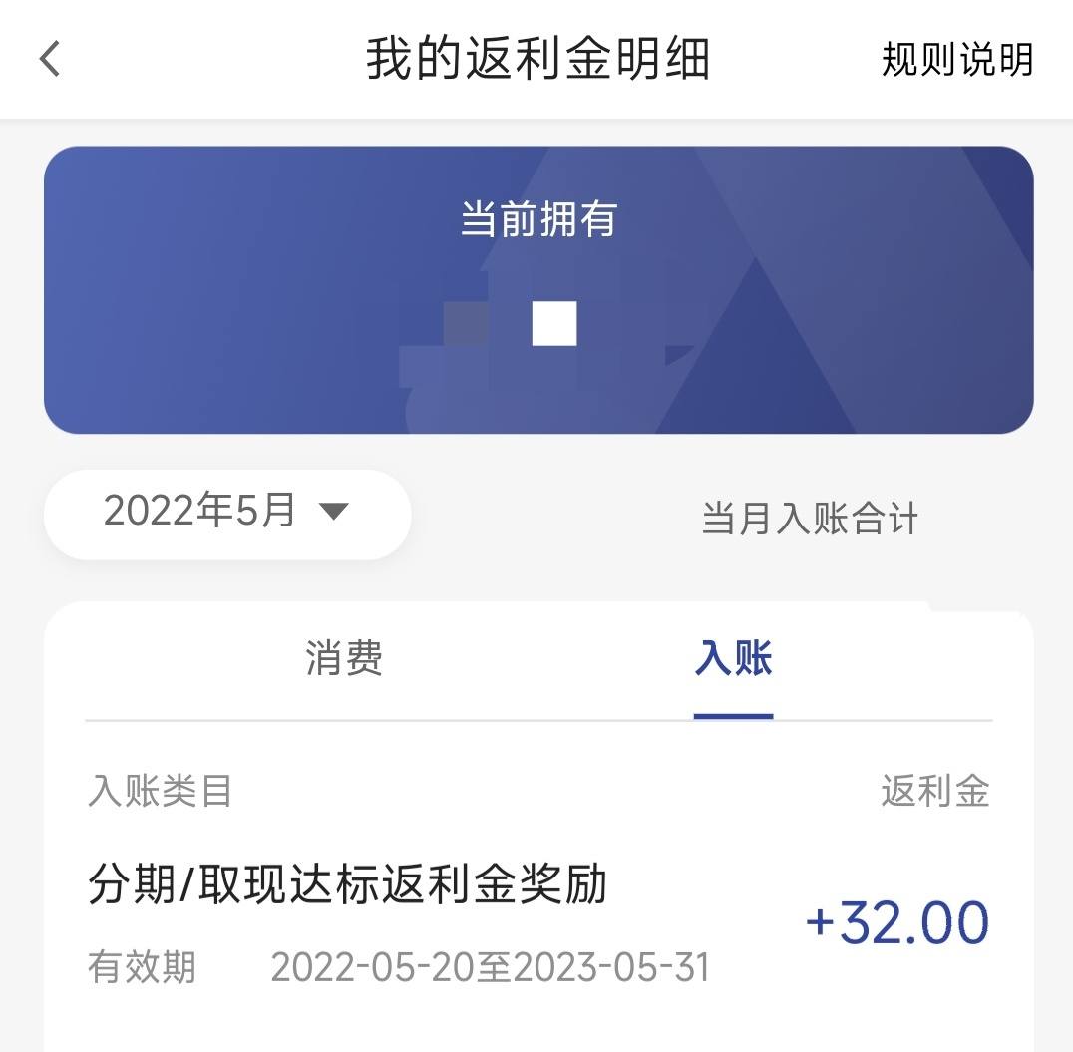Open the 规则说明 rules link

(956, 59)
